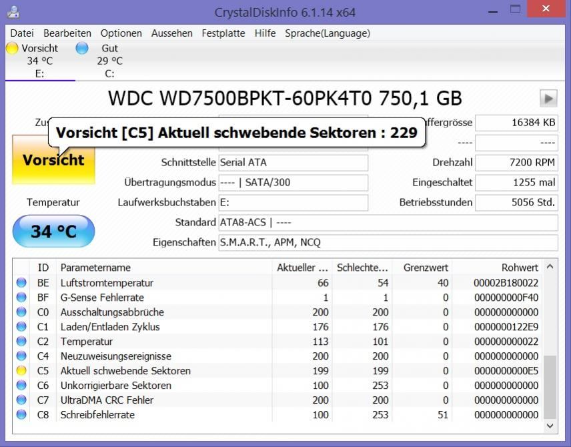Close the CrystalDiskInfo window
Viewport: 571px width, 447px height.
click(x=546, y=9)
